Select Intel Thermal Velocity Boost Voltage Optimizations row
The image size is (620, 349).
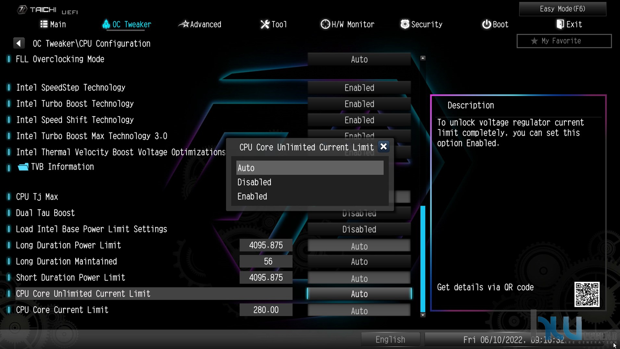tap(121, 152)
